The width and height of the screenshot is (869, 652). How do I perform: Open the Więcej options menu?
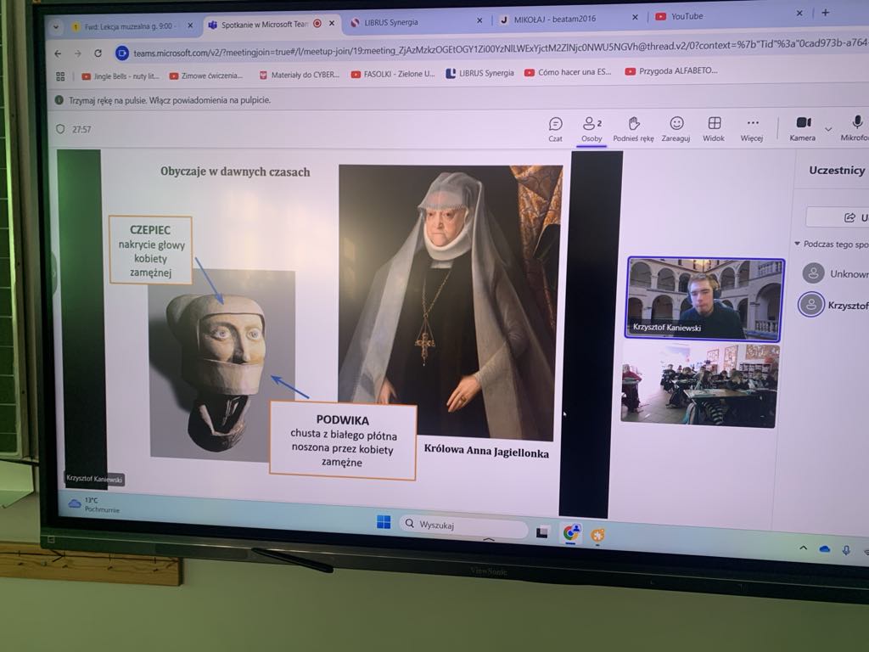[752, 130]
